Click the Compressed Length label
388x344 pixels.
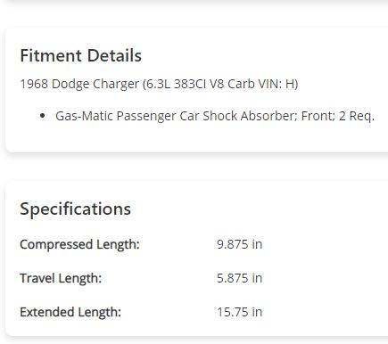click(x=79, y=244)
